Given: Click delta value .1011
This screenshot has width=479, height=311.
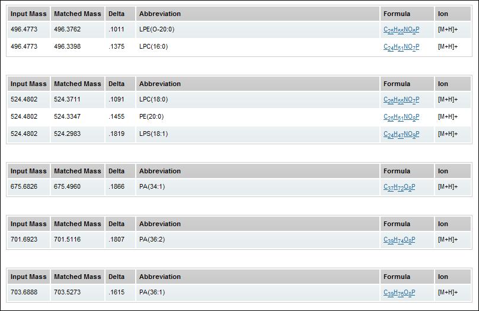Looking at the screenshot, I should [x=117, y=29].
